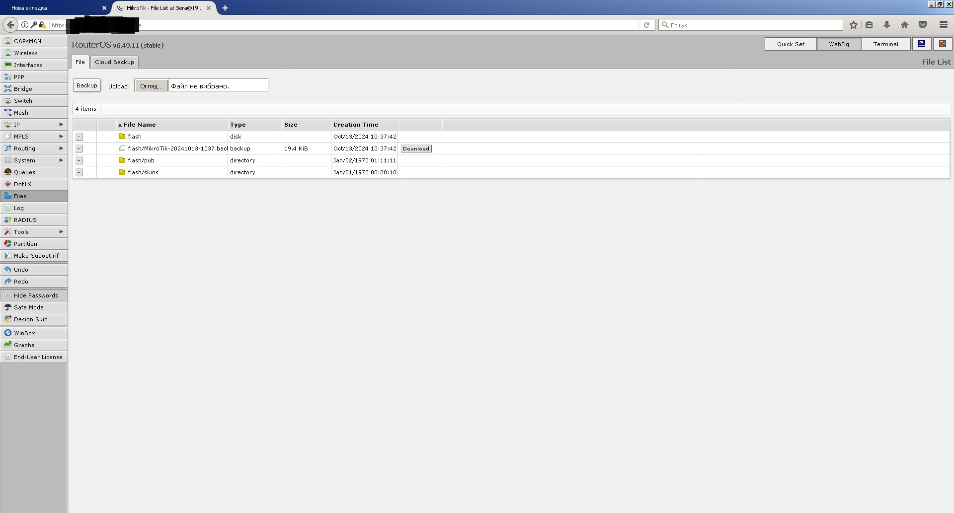Download the MikroTik backup file
Image resolution: width=954 pixels, height=513 pixels.
coord(416,148)
